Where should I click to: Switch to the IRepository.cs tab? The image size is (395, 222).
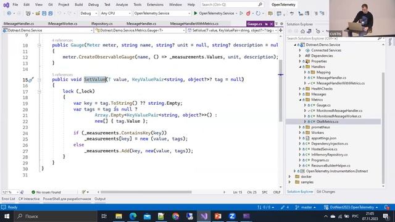tap(102, 23)
